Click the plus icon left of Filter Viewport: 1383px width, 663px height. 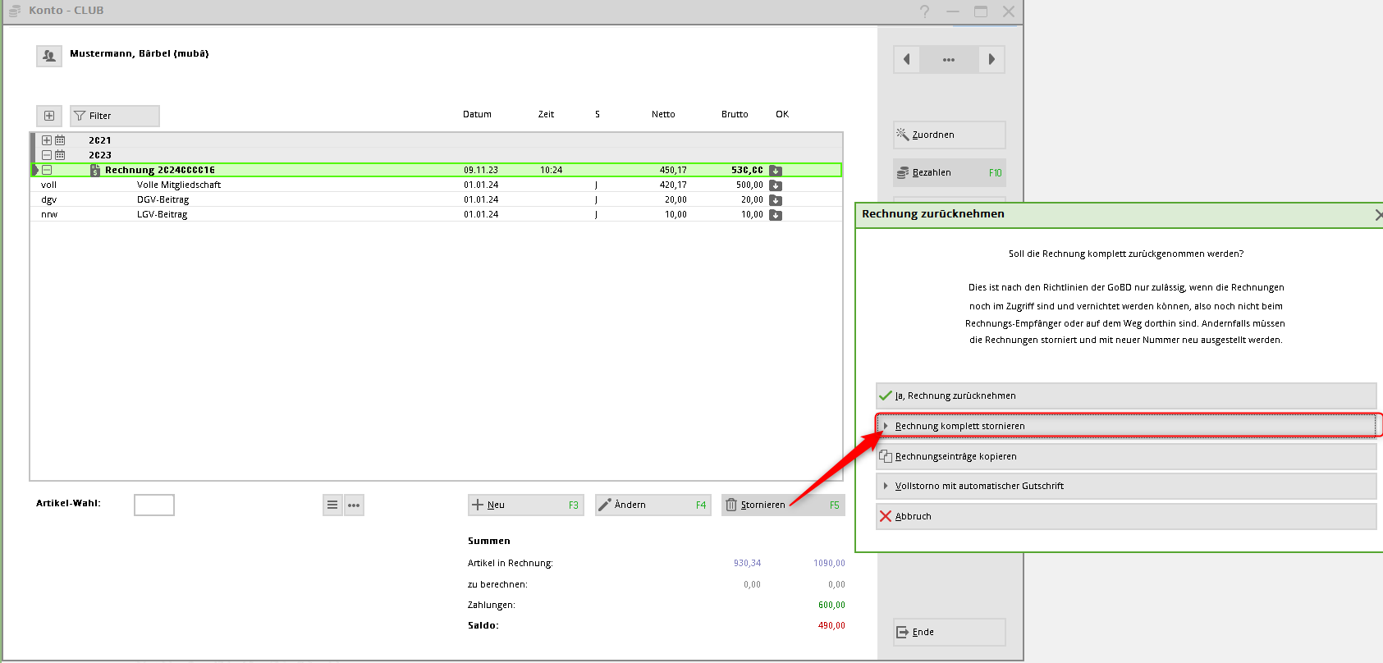(49, 116)
